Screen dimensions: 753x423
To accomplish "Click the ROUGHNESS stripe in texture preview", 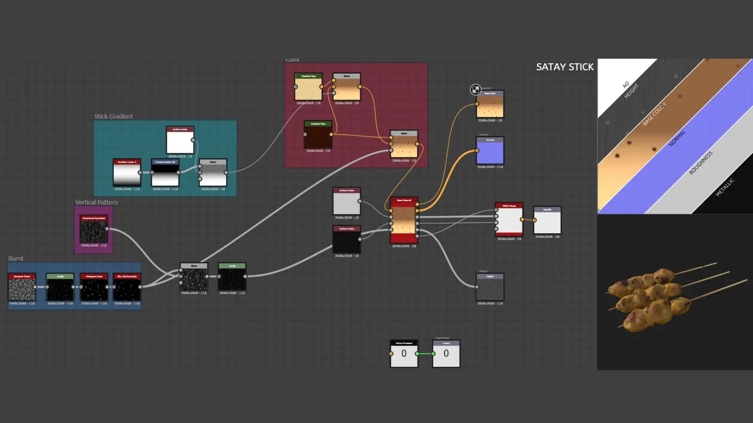I will [701, 163].
